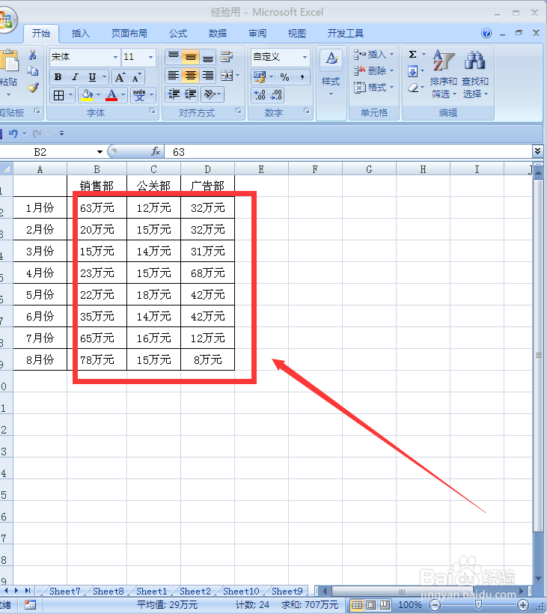Image resolution: width=547 pixels, height=614 pixels.
Task: Switch to Page Layout view button
Action: tap(370, 605)
